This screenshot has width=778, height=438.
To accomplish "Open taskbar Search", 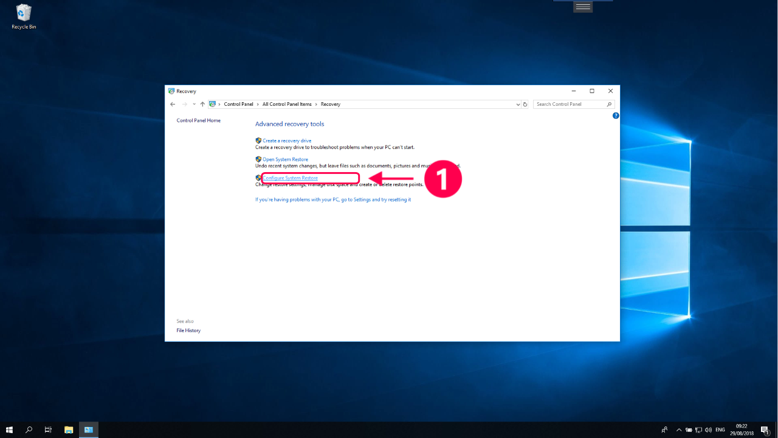I will 29,429.
